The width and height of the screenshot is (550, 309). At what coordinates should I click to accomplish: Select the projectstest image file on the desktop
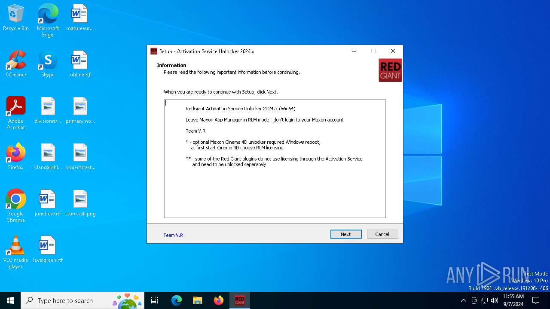pyautogui.click(x=80, y=157)
